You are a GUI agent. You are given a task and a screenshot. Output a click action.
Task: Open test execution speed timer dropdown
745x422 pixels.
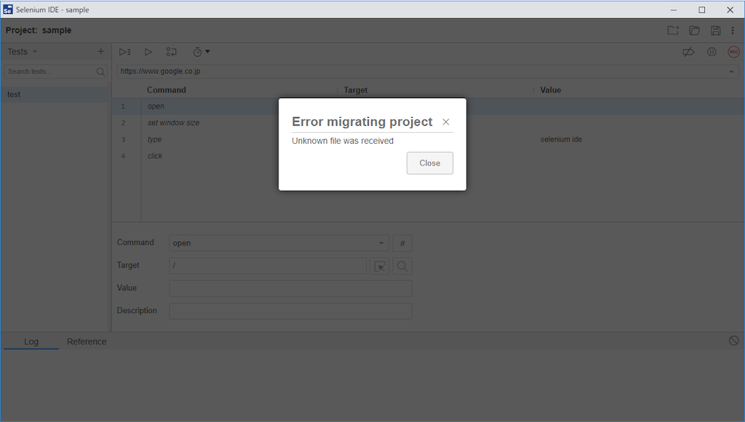[201, 52]
